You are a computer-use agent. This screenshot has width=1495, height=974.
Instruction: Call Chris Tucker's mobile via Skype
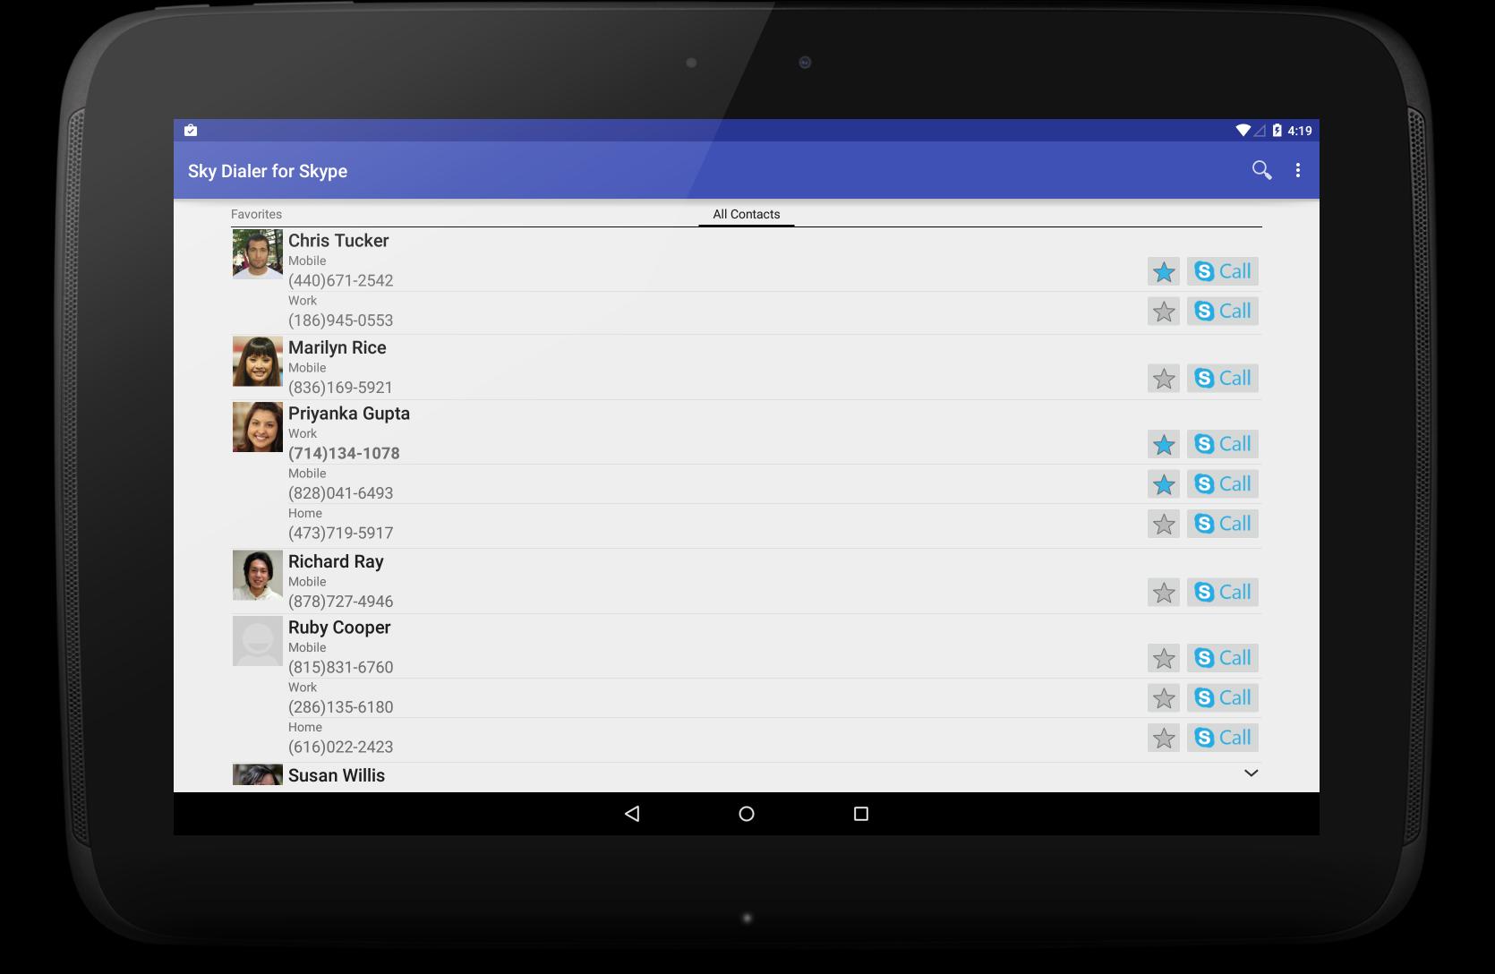click(1223, 271)
